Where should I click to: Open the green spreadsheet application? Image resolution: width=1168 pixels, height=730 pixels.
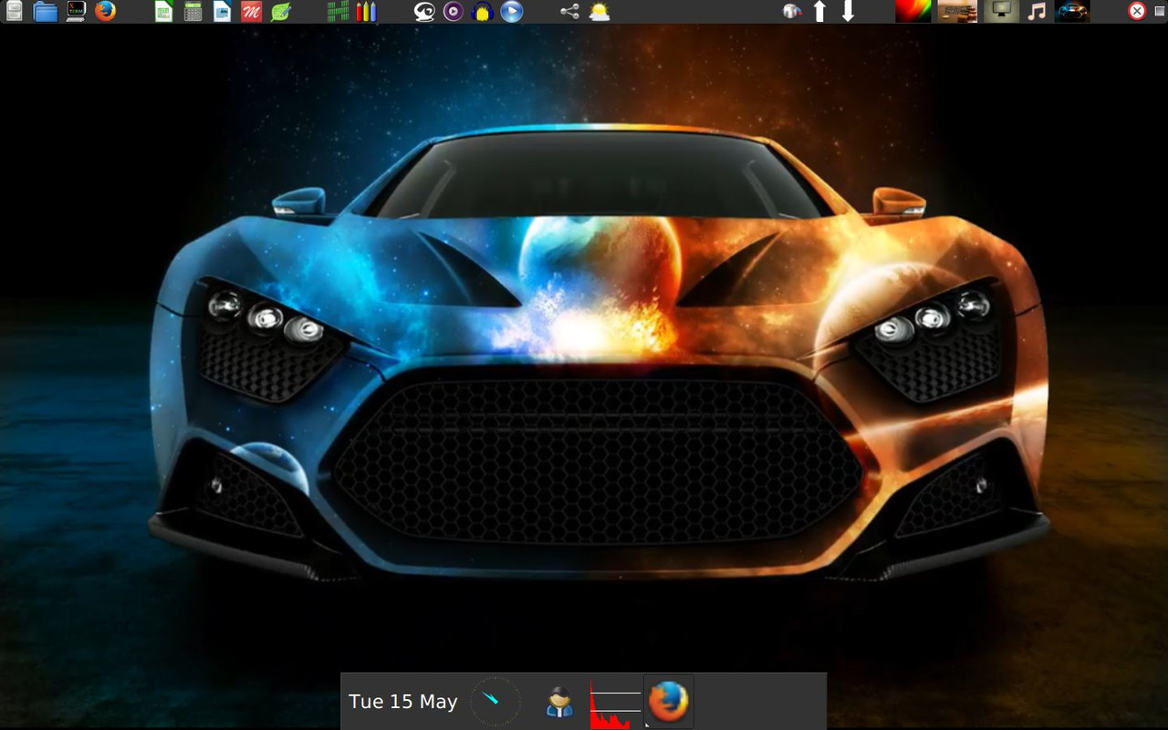pyautogui.click(x=164, y=11)
